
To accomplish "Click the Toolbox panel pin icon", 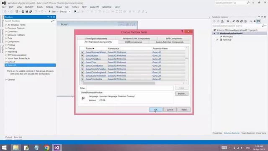I will pos(51,17).
